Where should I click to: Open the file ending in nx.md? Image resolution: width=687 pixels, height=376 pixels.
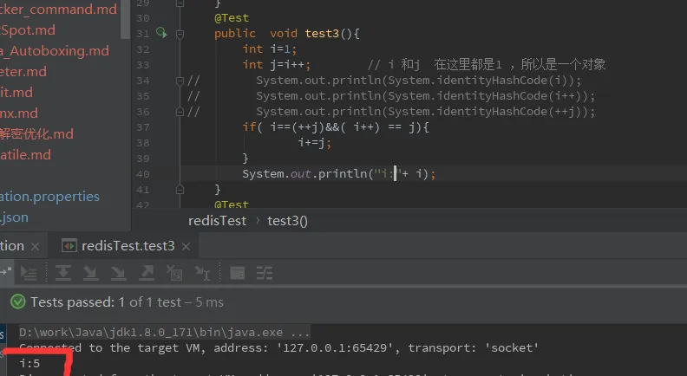coord(19,113)
